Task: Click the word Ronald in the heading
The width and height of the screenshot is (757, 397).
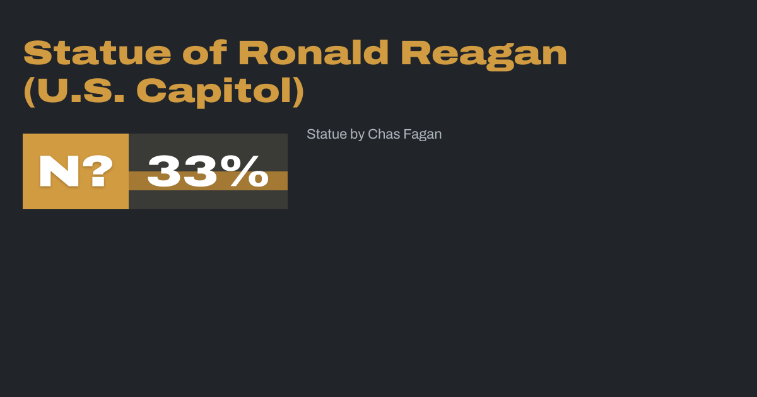Action: point(313,54)
